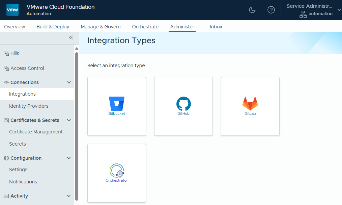This screenshot has height=205, width=342.
Task: Click the Orchestrator link label
Action: point(117,180)
